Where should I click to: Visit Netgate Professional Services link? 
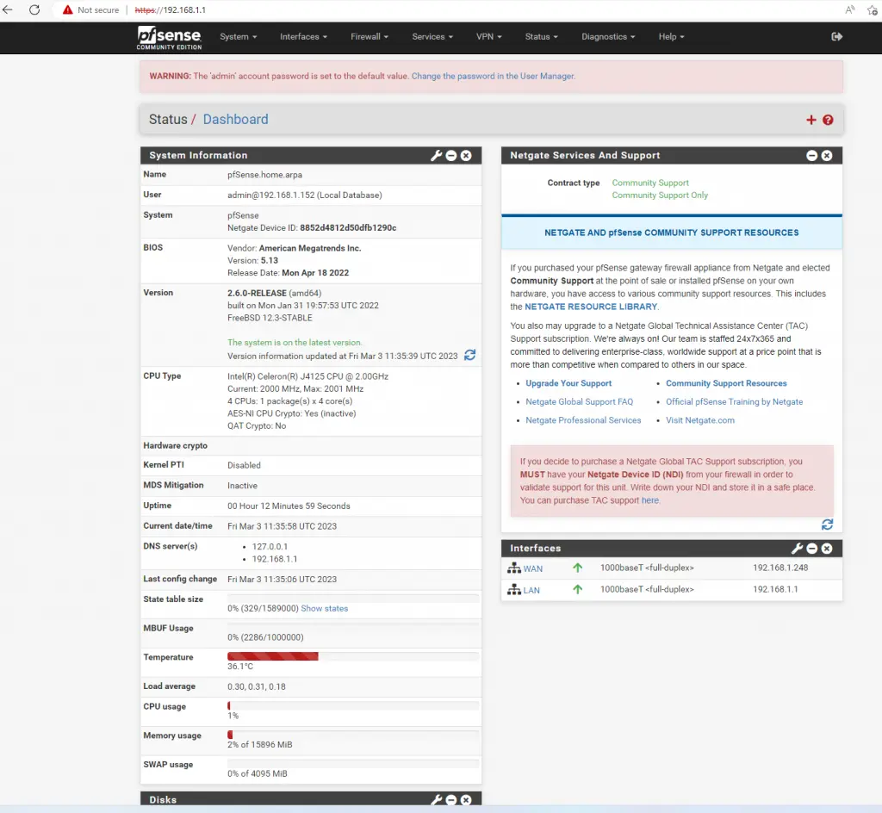583,420
